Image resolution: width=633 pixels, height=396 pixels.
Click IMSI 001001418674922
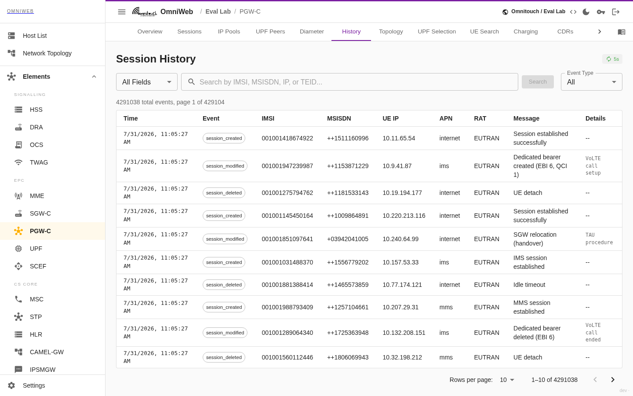click(287, 138)
